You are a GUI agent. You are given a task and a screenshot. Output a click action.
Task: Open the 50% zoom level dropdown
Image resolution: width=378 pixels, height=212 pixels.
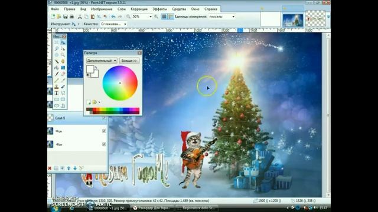click(151, 16)
